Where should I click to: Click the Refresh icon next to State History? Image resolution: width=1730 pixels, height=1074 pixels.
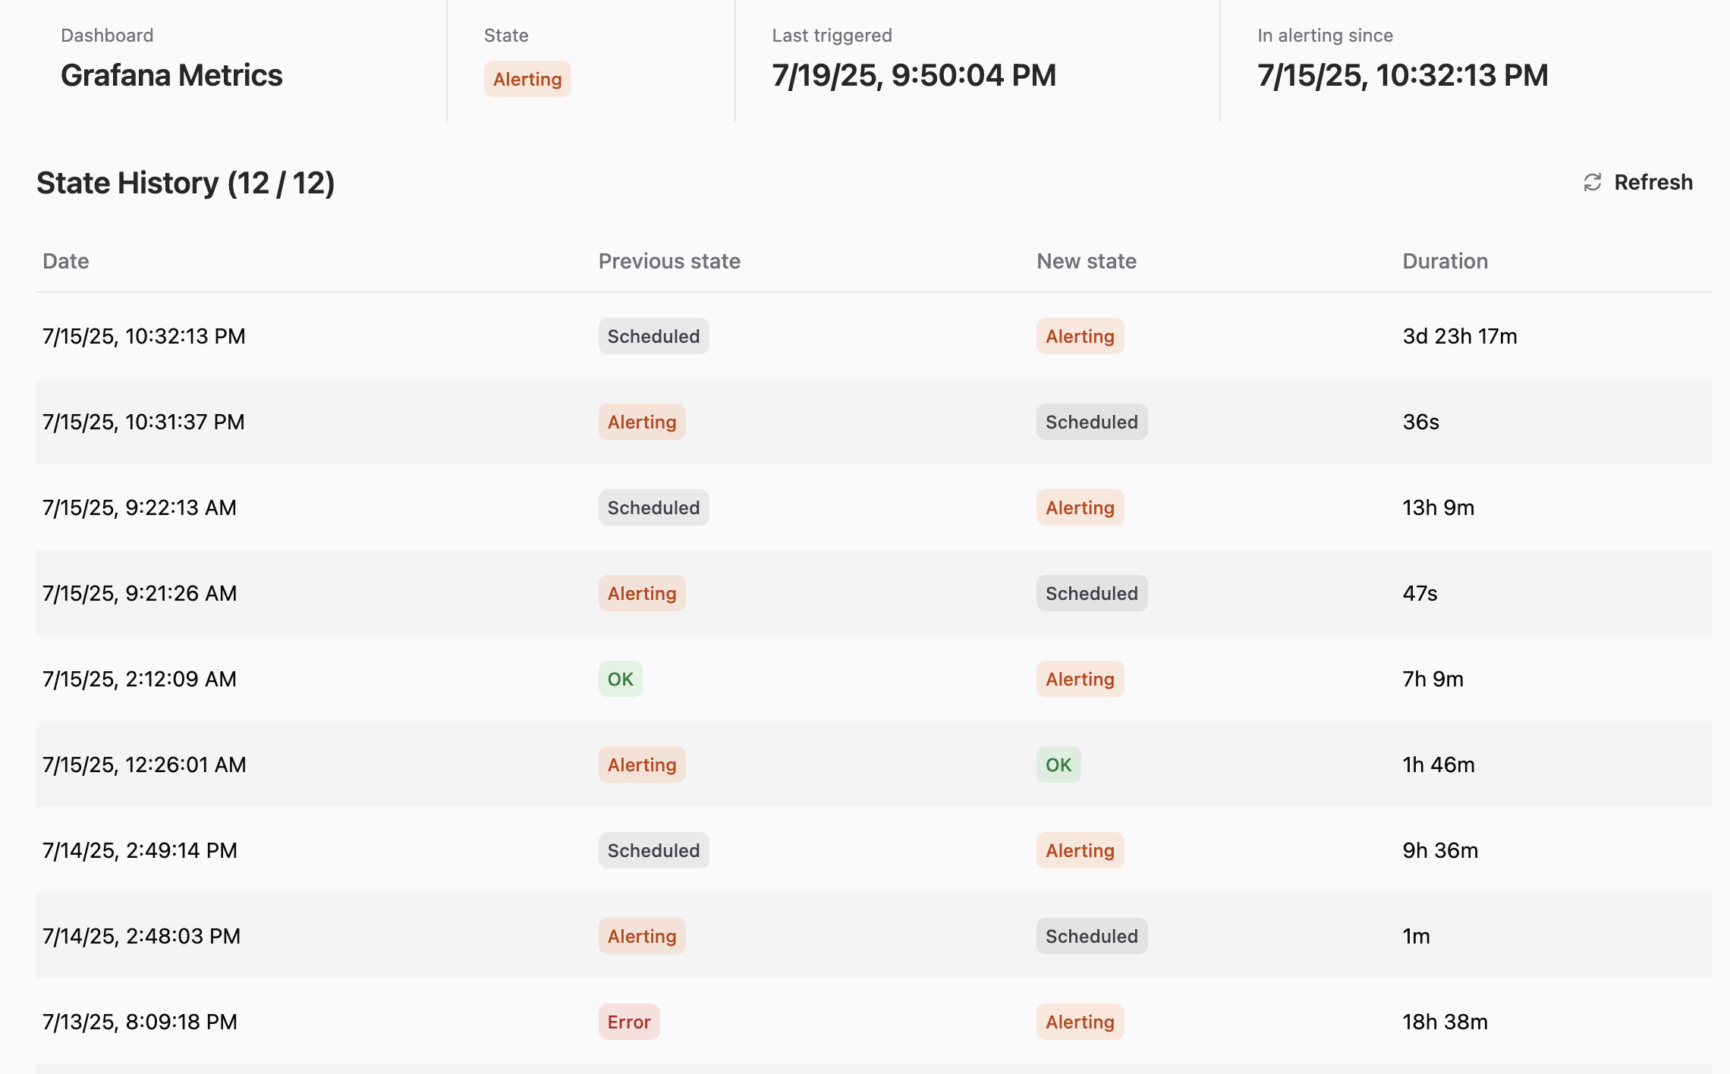pyautogui.click(x=1592, y=182)
